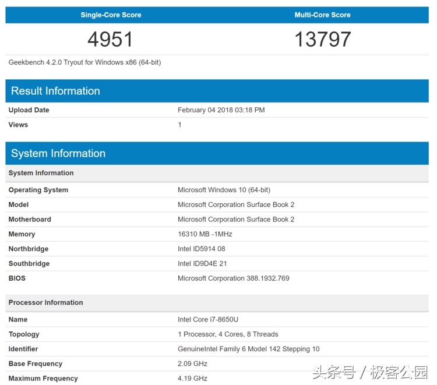This screenshot has width=437, height=385.
Task: Click the Identifier row label
Action: coord(23,349)
